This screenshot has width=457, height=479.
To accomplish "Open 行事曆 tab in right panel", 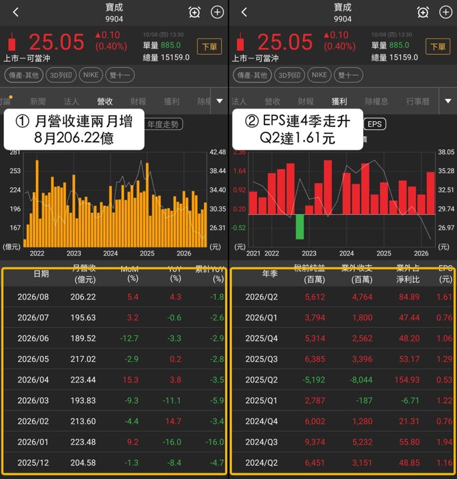I will click(418, 101).
